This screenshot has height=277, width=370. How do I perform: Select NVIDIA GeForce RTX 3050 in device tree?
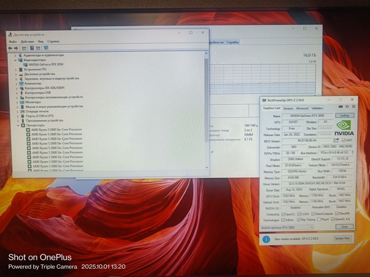(46, 65)
